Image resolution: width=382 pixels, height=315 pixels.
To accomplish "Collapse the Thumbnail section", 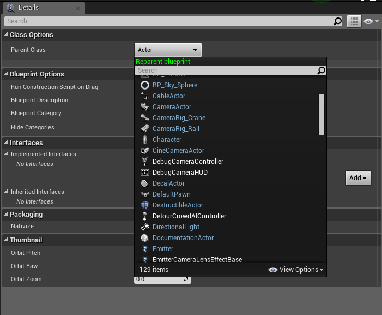I will click(x=6, y=240).
